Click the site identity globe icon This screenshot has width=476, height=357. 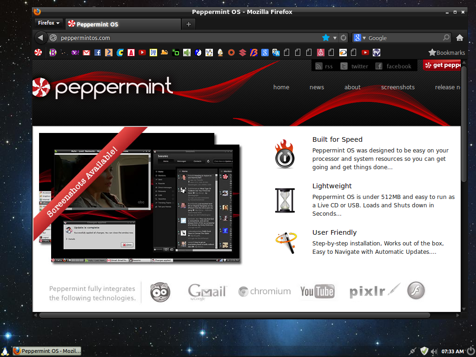53,38
